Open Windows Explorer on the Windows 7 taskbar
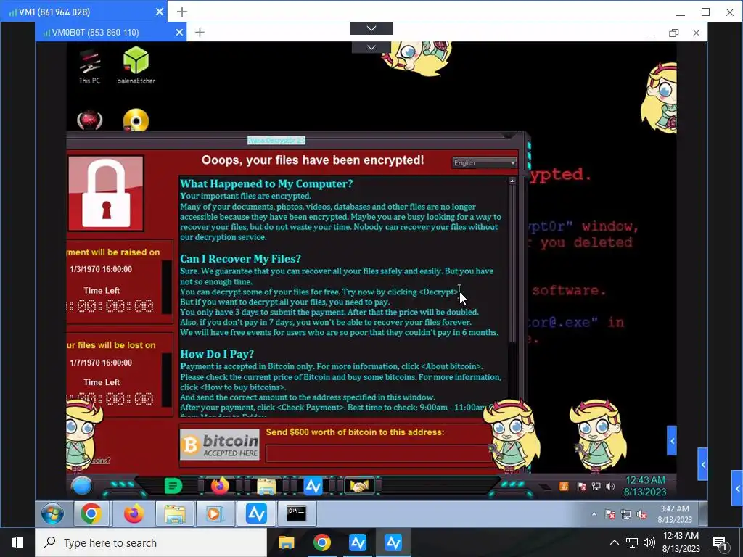The width and height of the screenshot is (743, 557). tap(175, 514)
